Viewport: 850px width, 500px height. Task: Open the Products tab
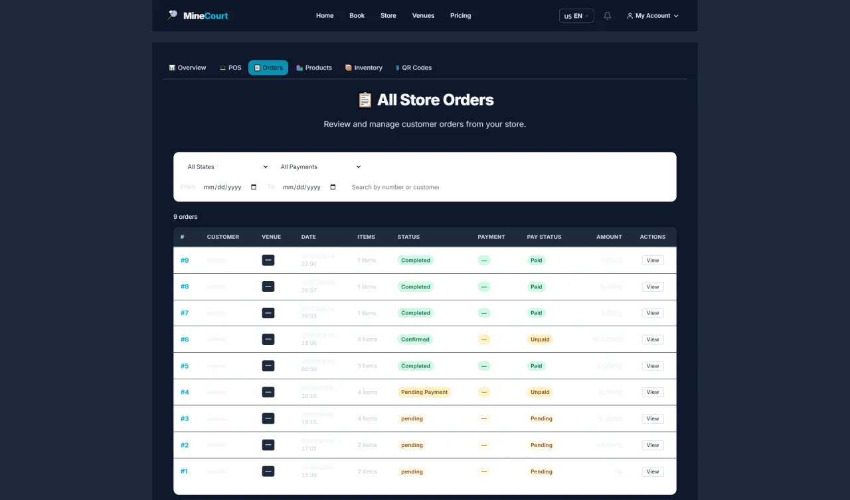313,68
